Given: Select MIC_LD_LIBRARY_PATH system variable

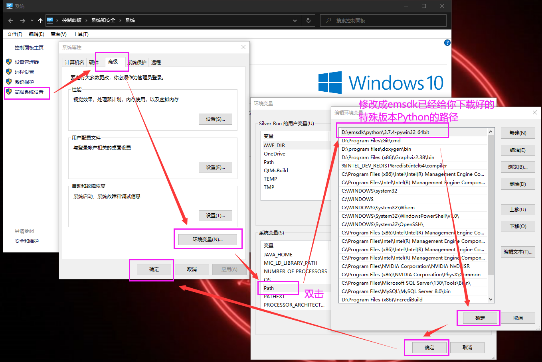Looking at the screenshot, I should [295, 263].
